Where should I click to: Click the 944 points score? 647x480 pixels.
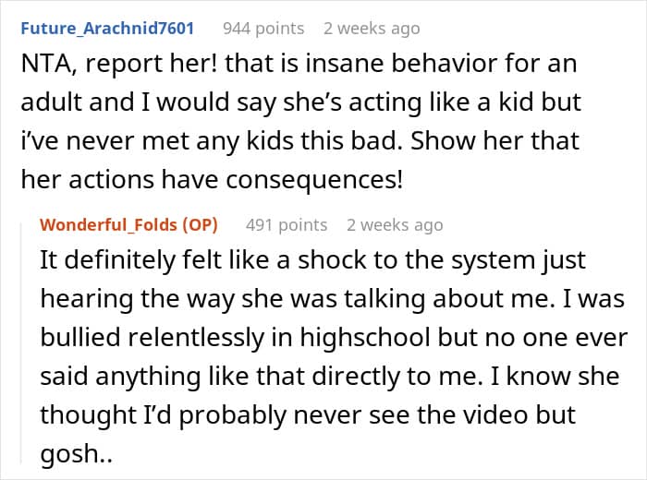(x=263, y=29)
